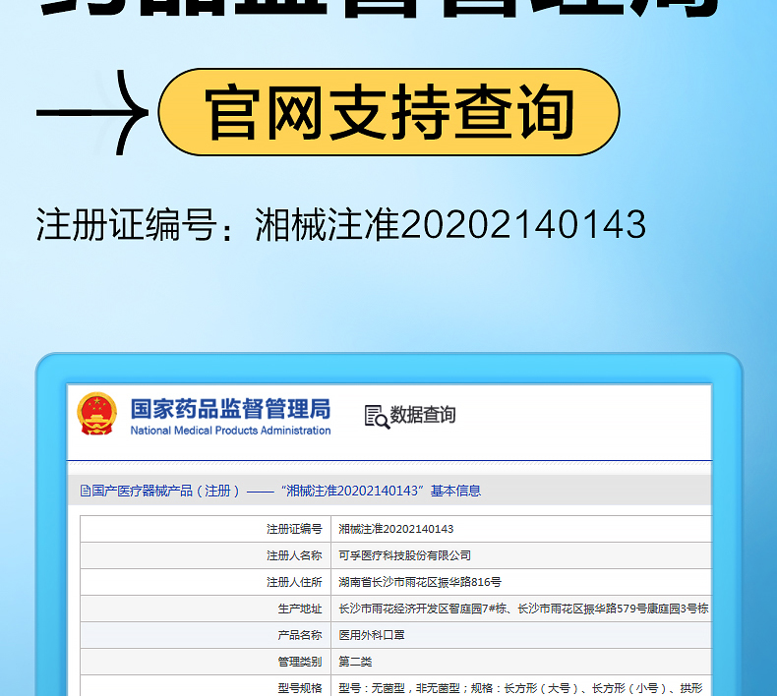Screen dimensions: 777x696
Task: Click the national emblem logo icon
Action: [96, 414]
